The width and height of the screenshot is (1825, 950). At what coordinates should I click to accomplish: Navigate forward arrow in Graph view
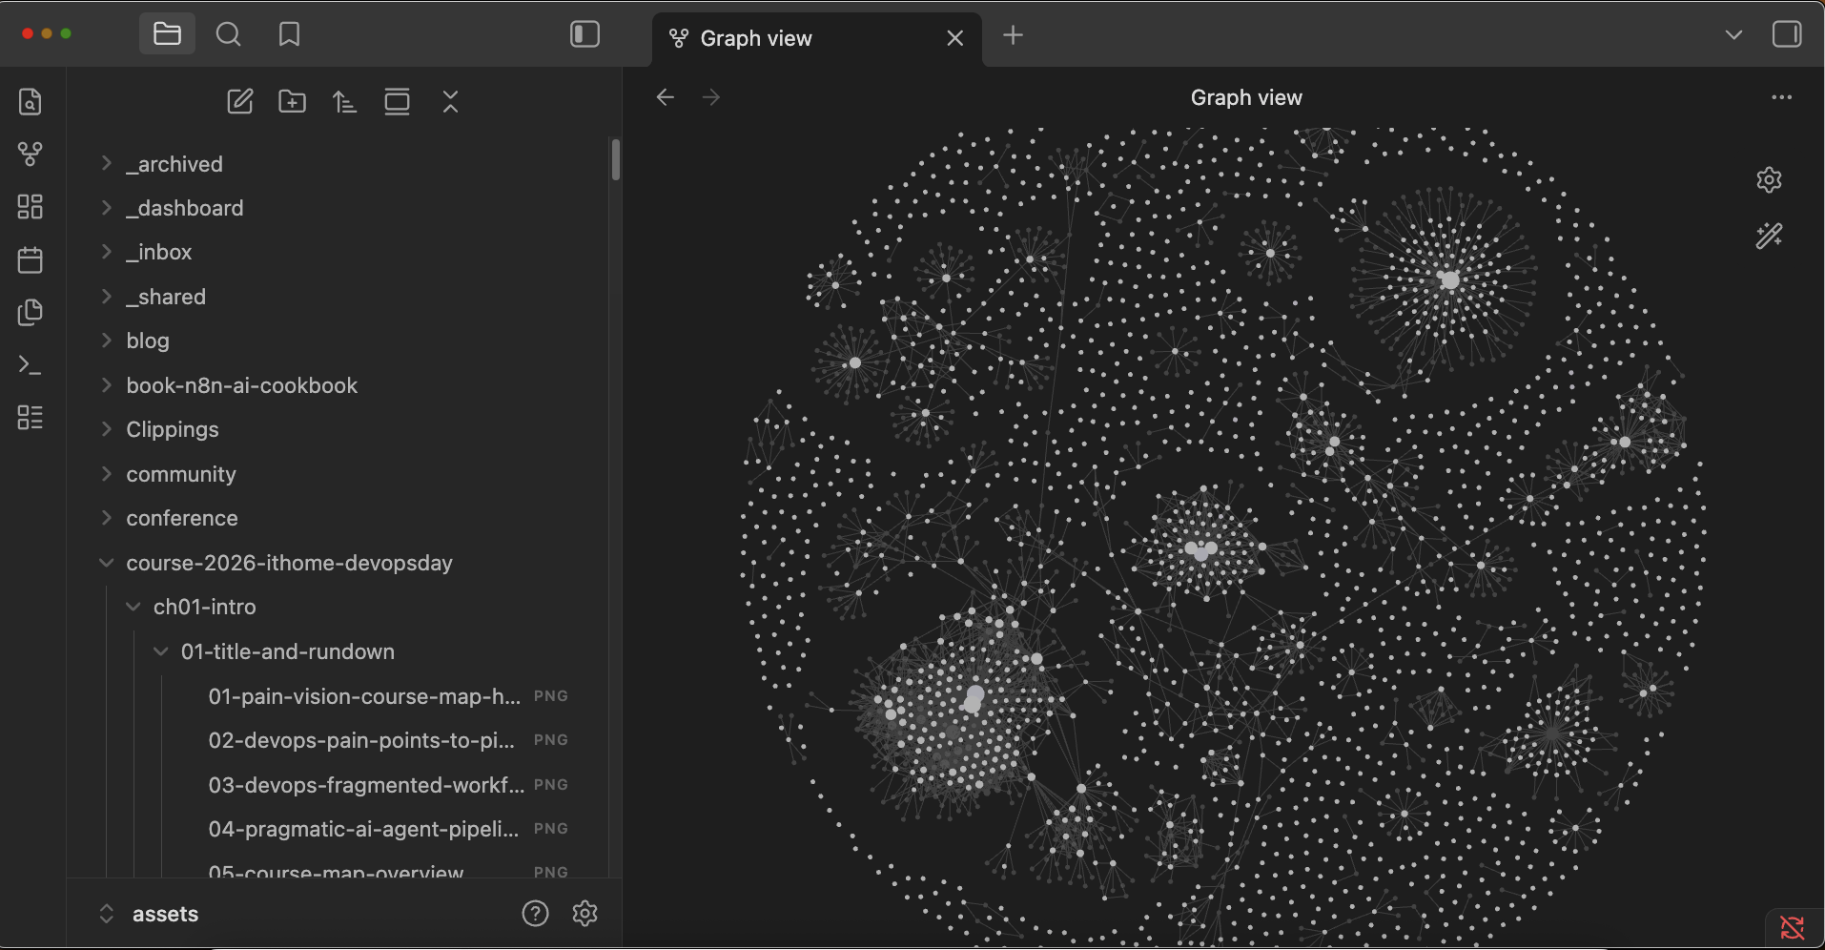(x=711, y=97)
